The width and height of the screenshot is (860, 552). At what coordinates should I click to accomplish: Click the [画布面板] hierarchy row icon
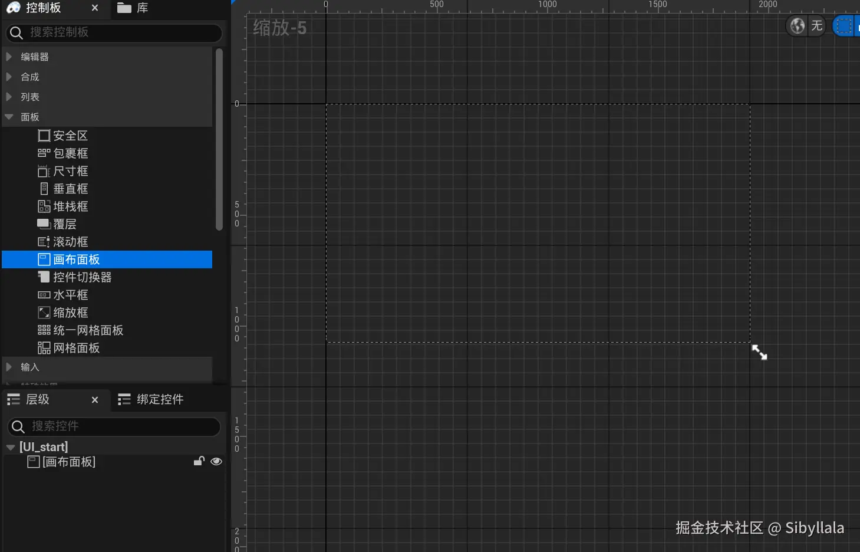point(34,462)
